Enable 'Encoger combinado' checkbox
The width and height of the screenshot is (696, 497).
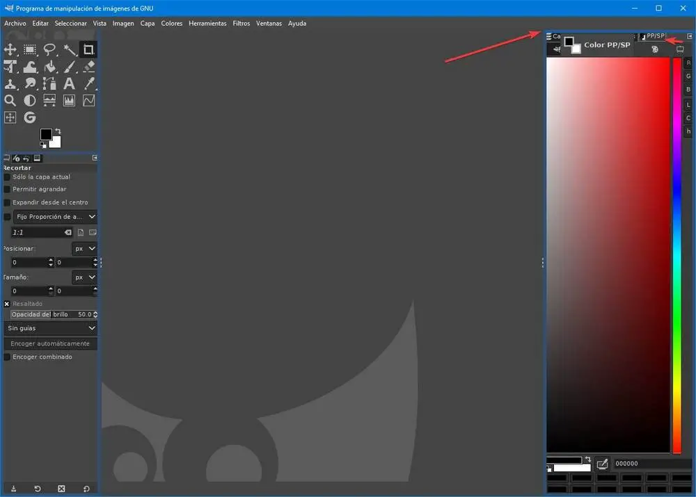click(x=7, y=357)
